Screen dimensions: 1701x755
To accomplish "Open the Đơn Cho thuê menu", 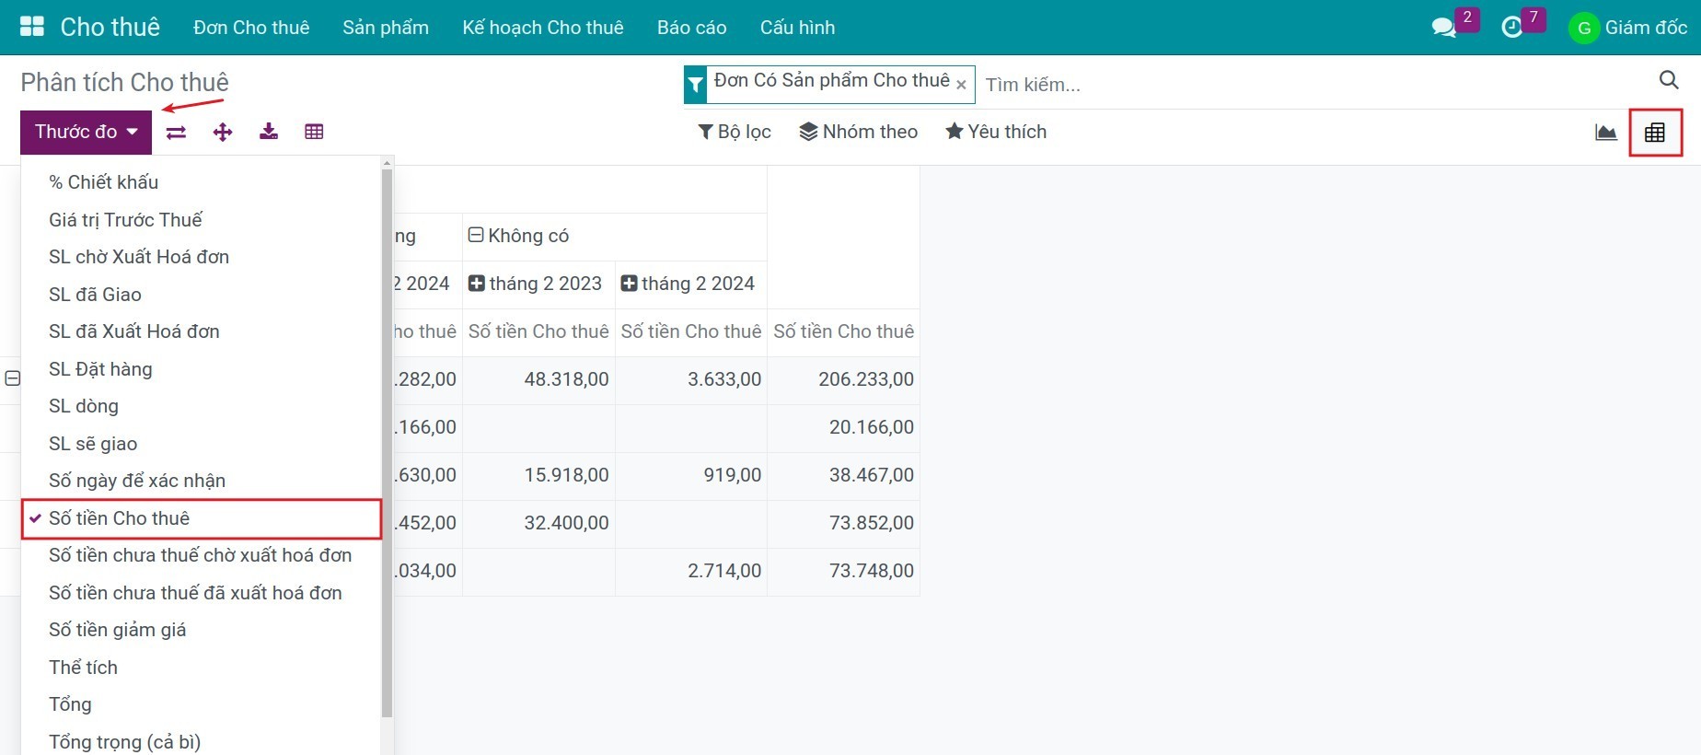I will click(x=251, y=28).
